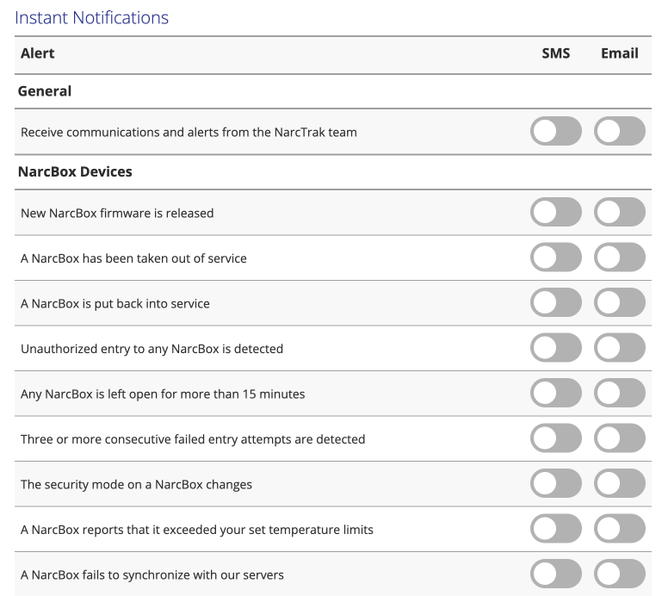662x596 pixels.
Task: Switch on Email for unauthorized entry alert
Action: [x=620, y=348]
